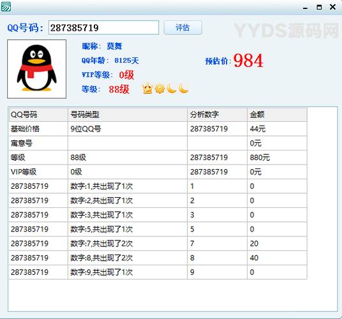Minimize the window
This screenshot has width=342, height=319.
click(x=306, y=8)
